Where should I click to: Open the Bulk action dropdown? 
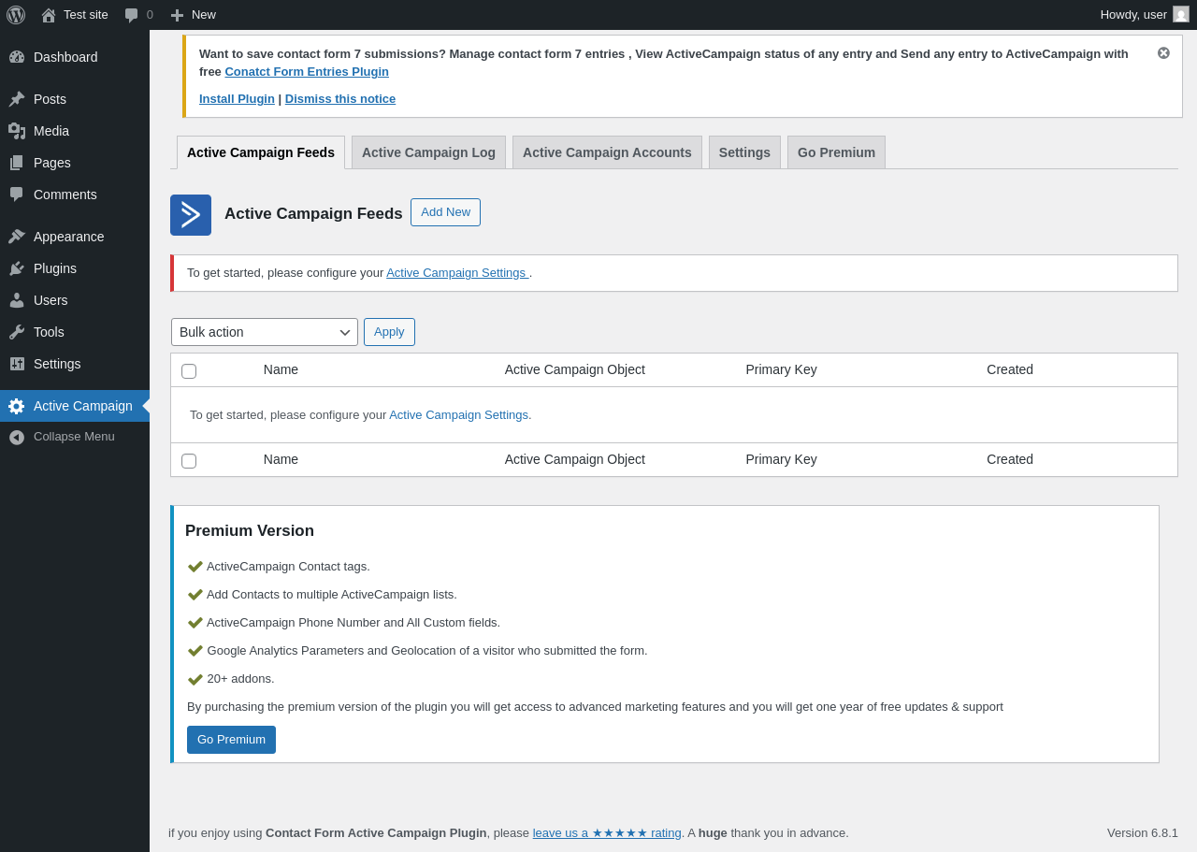pyautogui.click(x=265, y=332)
